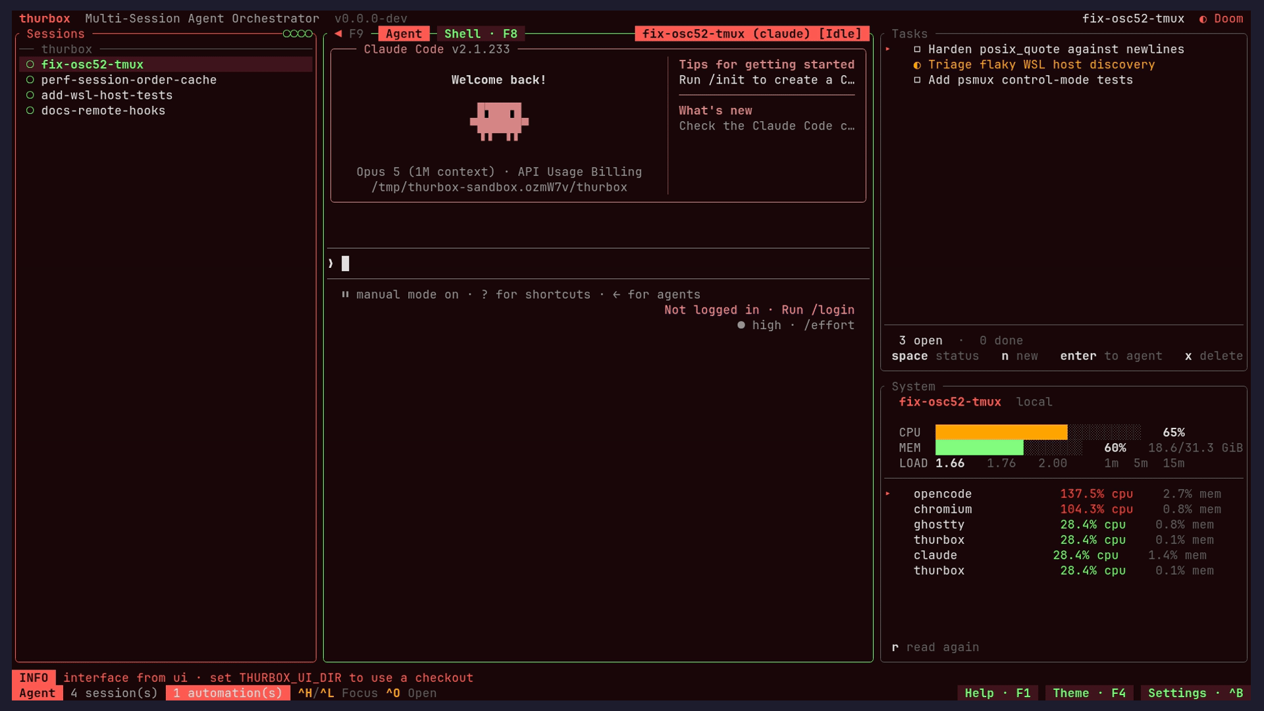The image size is (1264, 711).
Task: Toggle checkbox for Harden posix_quote against newlines
Action: pyautogui.click(x=917, y=49)
